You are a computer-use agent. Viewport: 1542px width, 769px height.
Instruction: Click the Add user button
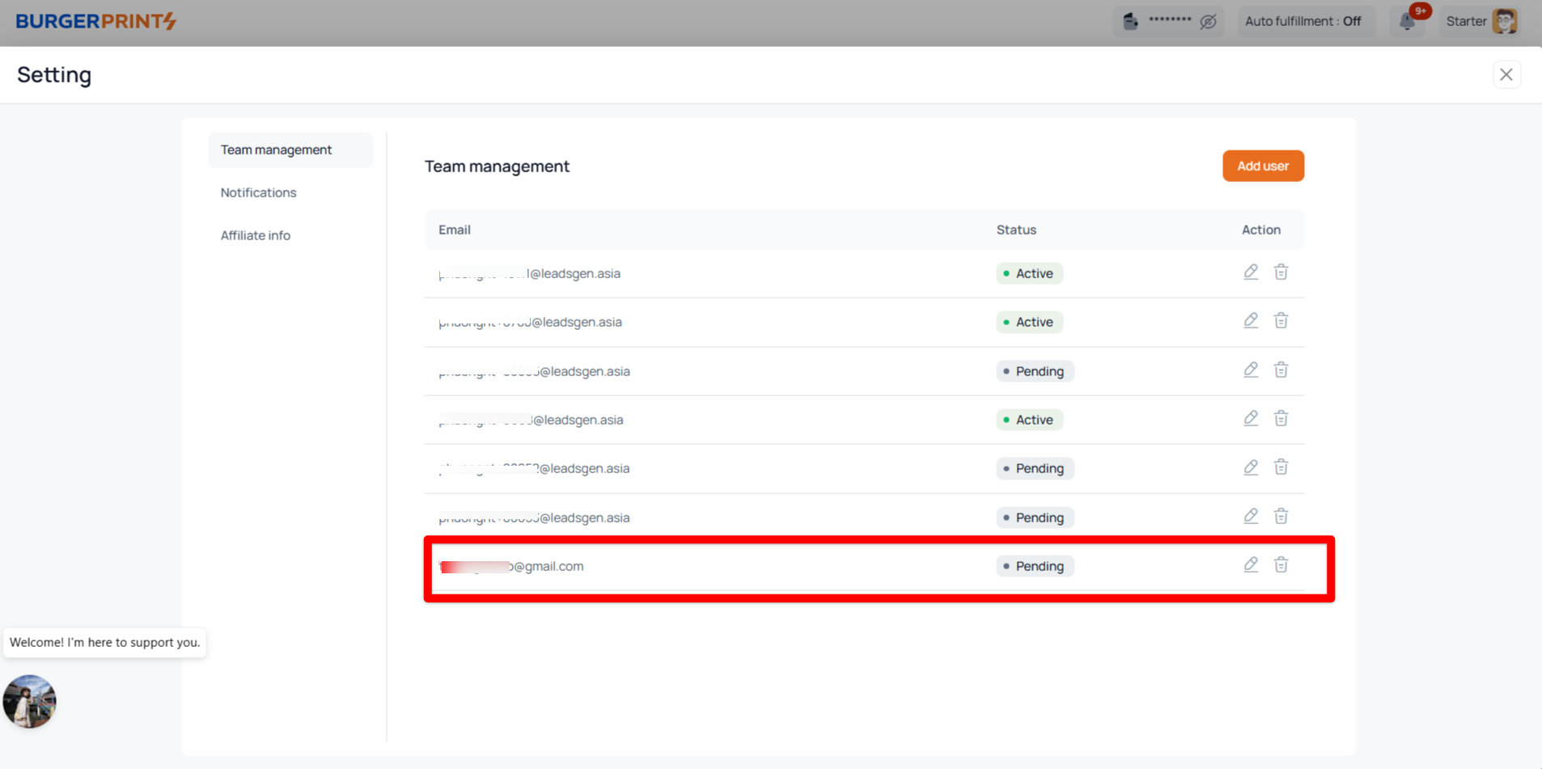[x=1262, y=166]
